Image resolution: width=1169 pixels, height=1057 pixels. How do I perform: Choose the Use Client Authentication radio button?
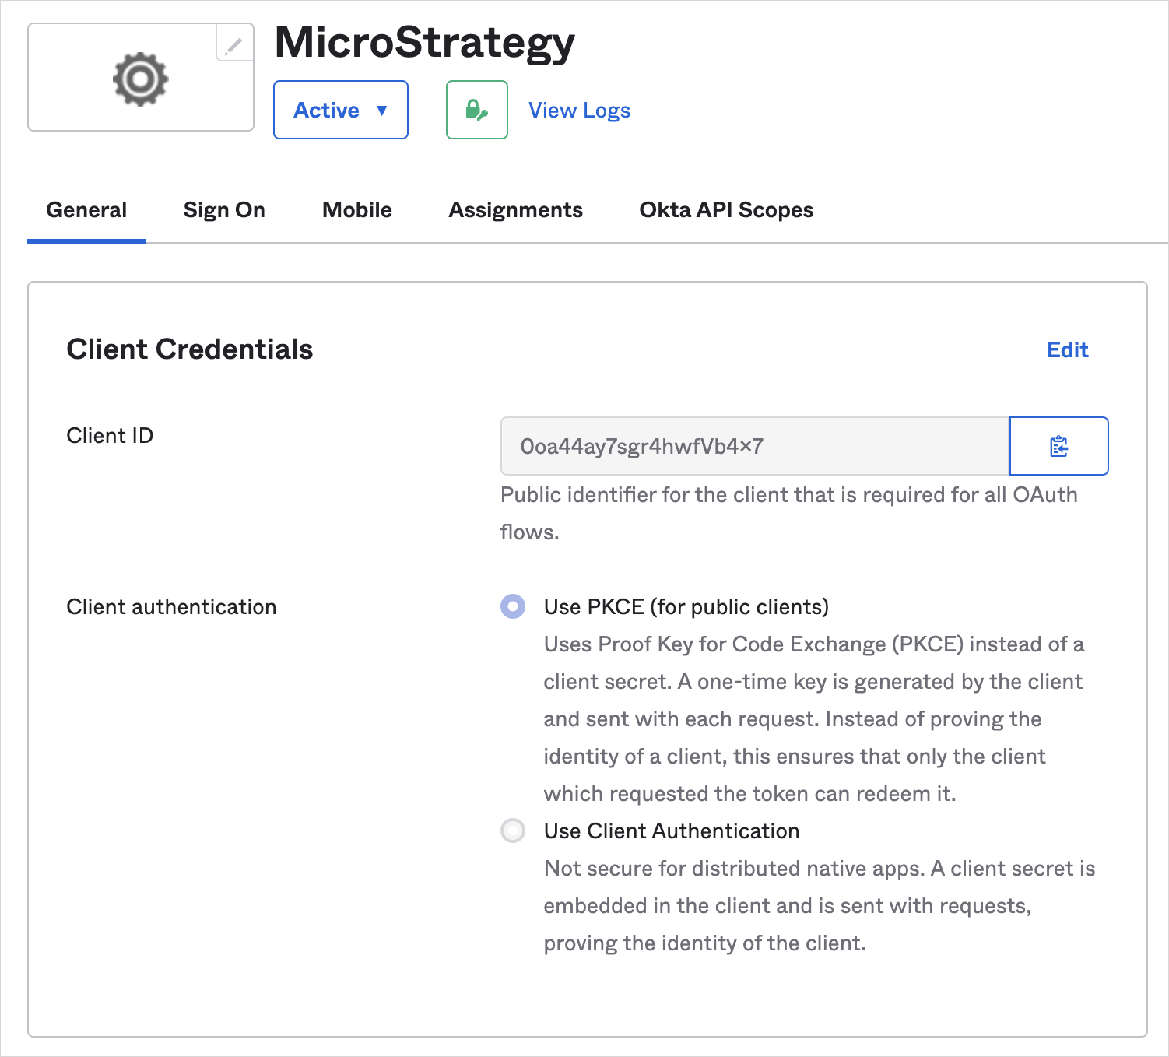click(513, 830)
